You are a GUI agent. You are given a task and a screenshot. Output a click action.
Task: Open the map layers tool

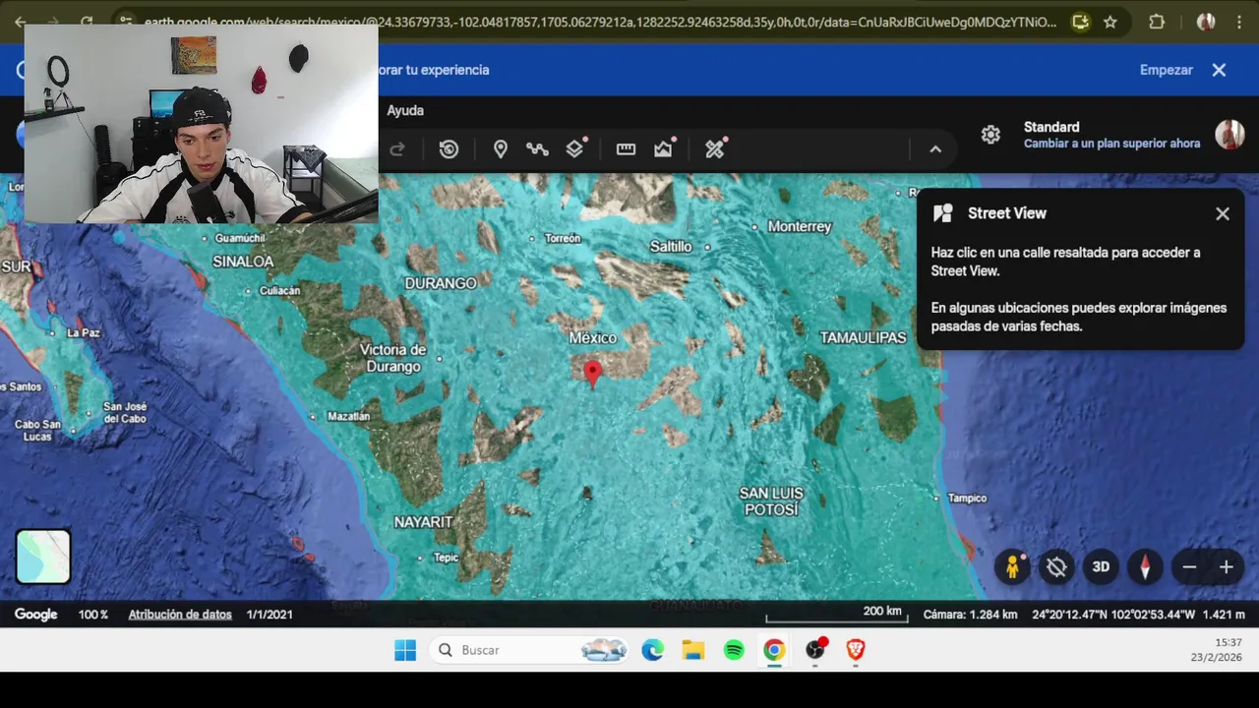[x=576, y=148]
